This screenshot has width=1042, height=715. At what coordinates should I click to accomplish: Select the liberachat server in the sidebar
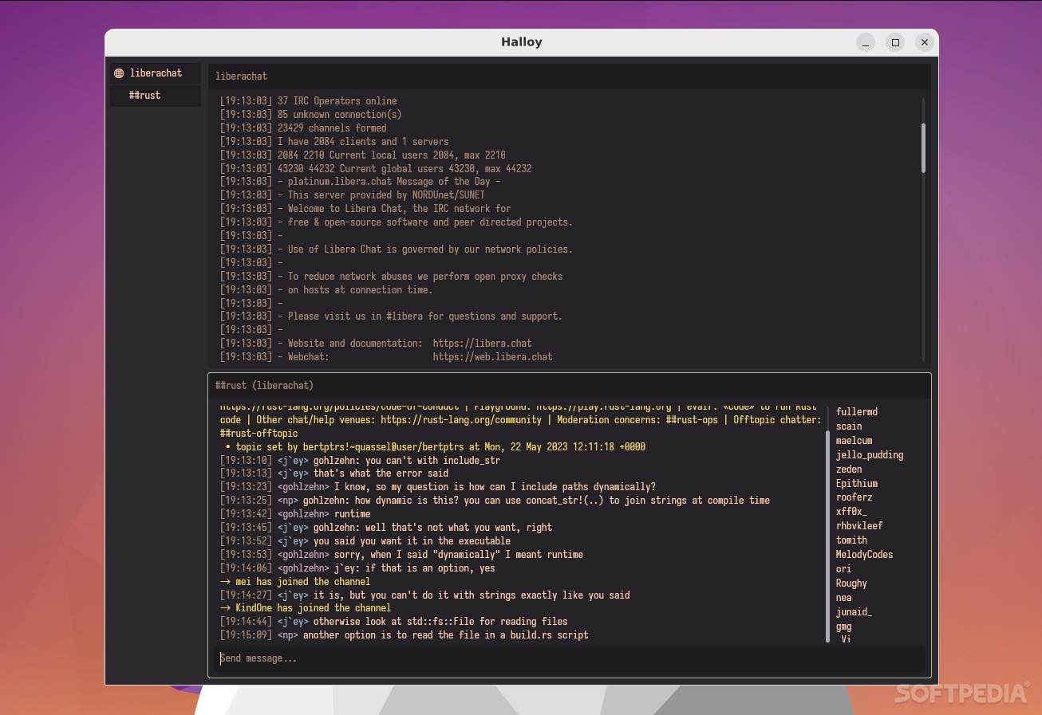pyautogui.click(x=156, y=73)
